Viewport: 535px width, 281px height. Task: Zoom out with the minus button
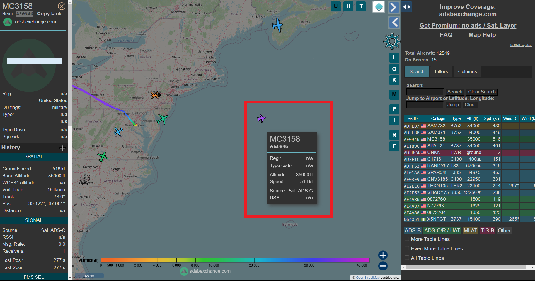(x=383, y=266)
